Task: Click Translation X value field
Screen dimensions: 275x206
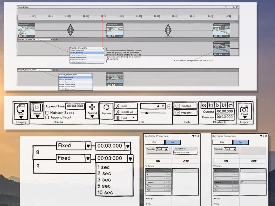Action: tap(185, 152)
